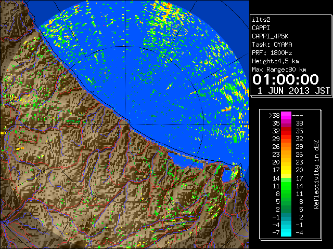This screenshot has width=333, height=249.
Task: Click the "Reflectivity in dBZ" vertical legend title
Action: click(316, 174)
